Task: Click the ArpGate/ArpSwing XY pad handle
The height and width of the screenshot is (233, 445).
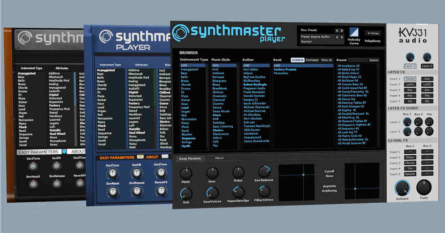Action: tap(355, 189)
